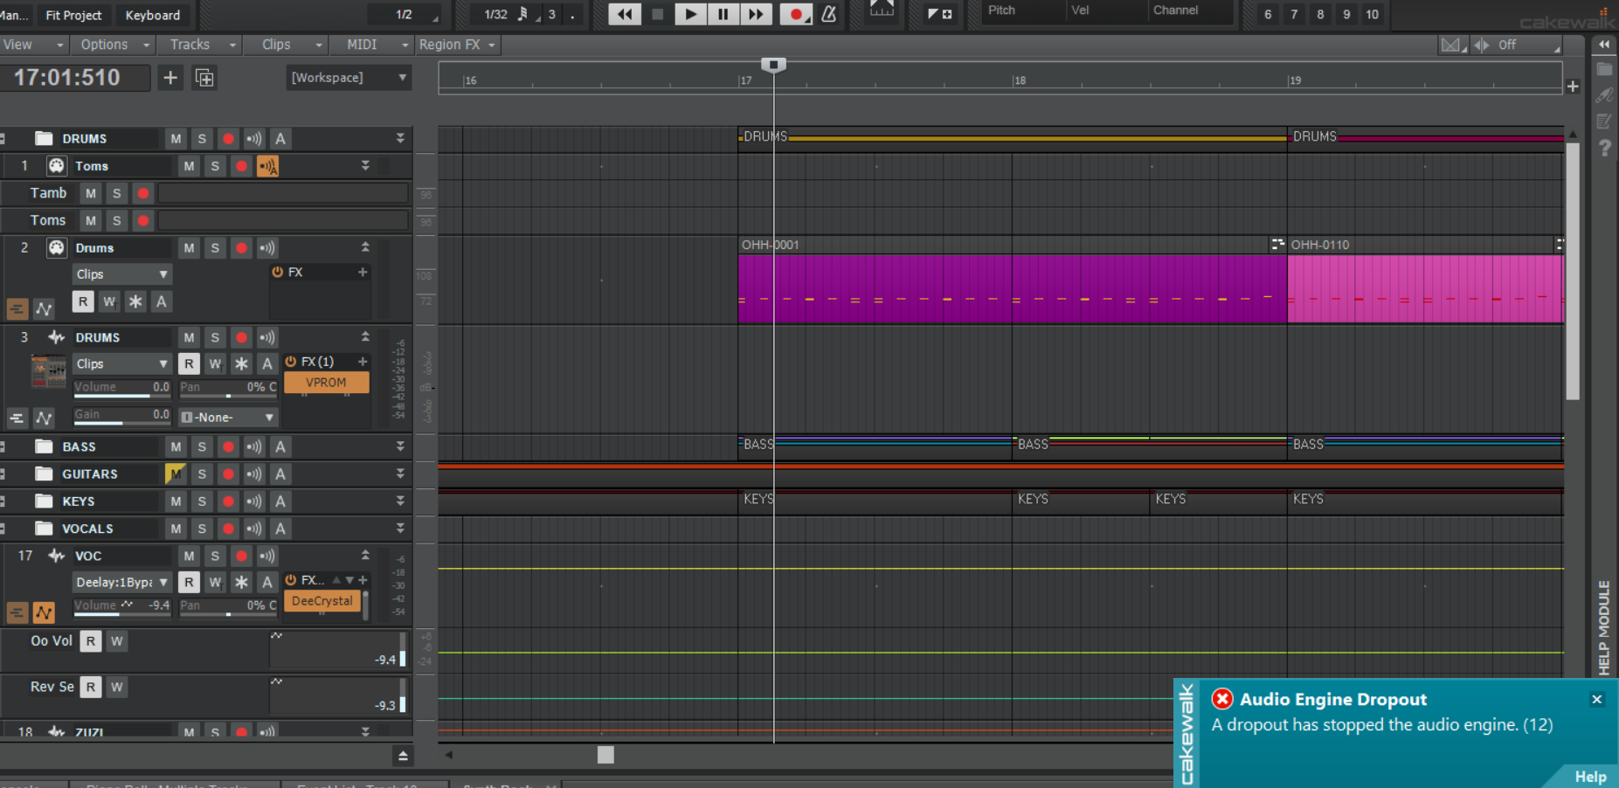Solo the BASS folder
Viewport: 1619px width, 788px height.
tap(202, 446)
